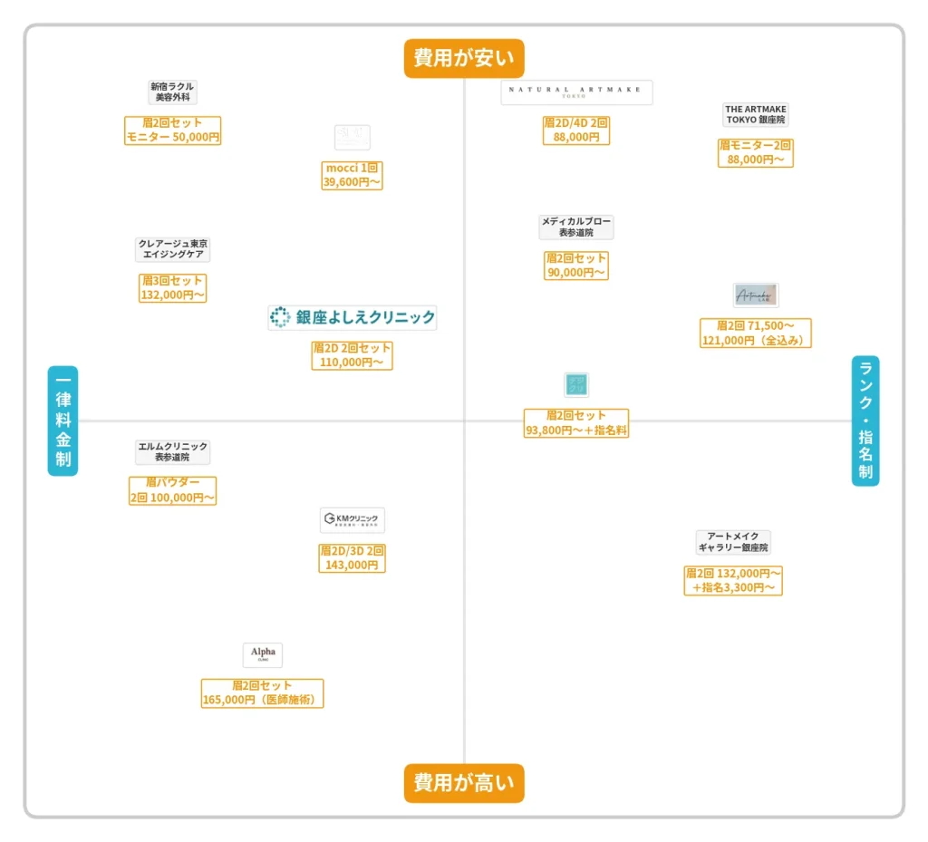
Task: Click the faint white logo above mocci
Action: 353,138
